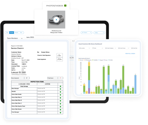The height and width of the screenshot is (125, 148).
Task: Click the View Full Screen link
Action: tap(130, 54)
